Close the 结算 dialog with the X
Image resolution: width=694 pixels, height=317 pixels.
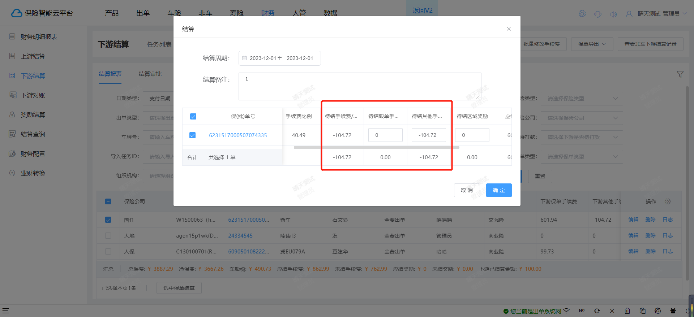click(509, 29)
